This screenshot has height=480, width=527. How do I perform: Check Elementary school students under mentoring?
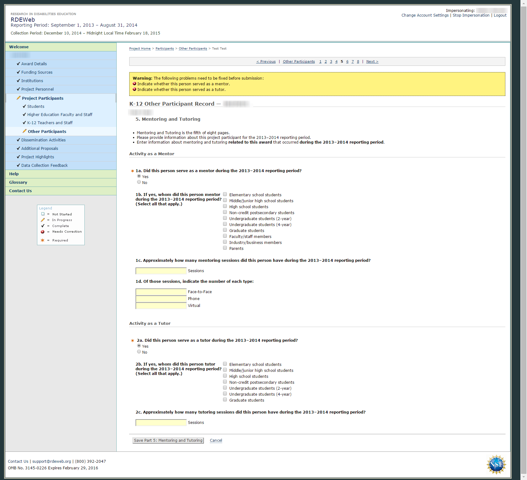click(225, 194)
